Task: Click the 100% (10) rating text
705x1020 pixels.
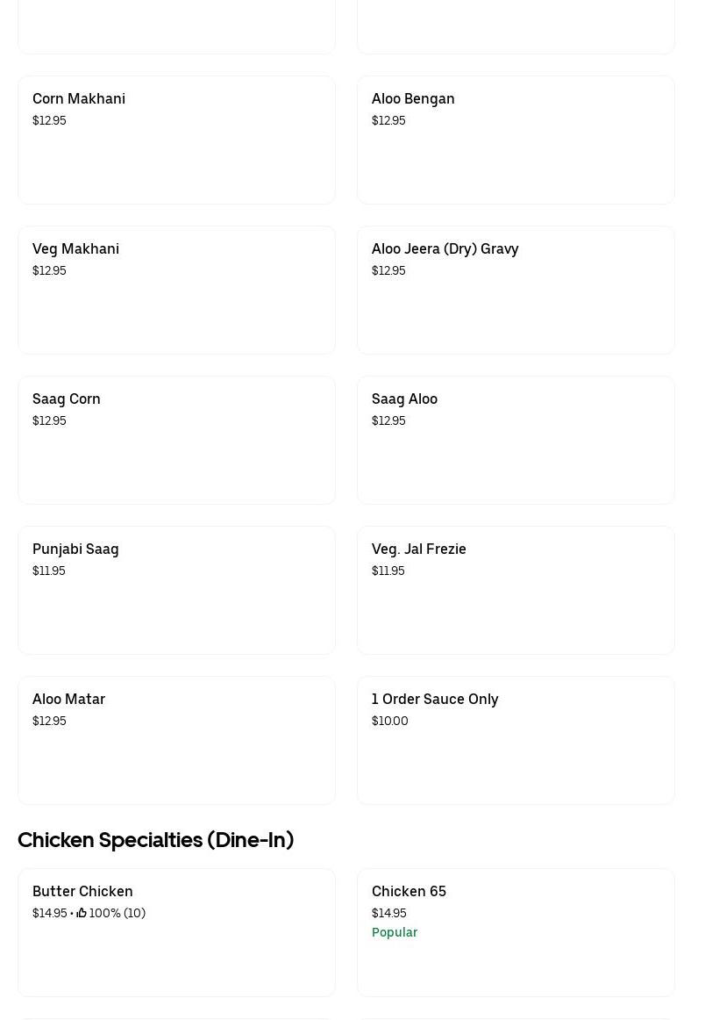Action: click(x=117, y=913)
